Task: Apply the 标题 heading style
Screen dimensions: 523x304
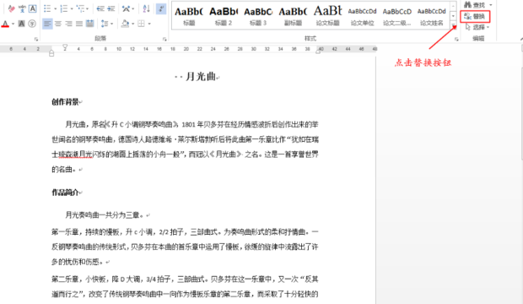Action: point(189,15)
